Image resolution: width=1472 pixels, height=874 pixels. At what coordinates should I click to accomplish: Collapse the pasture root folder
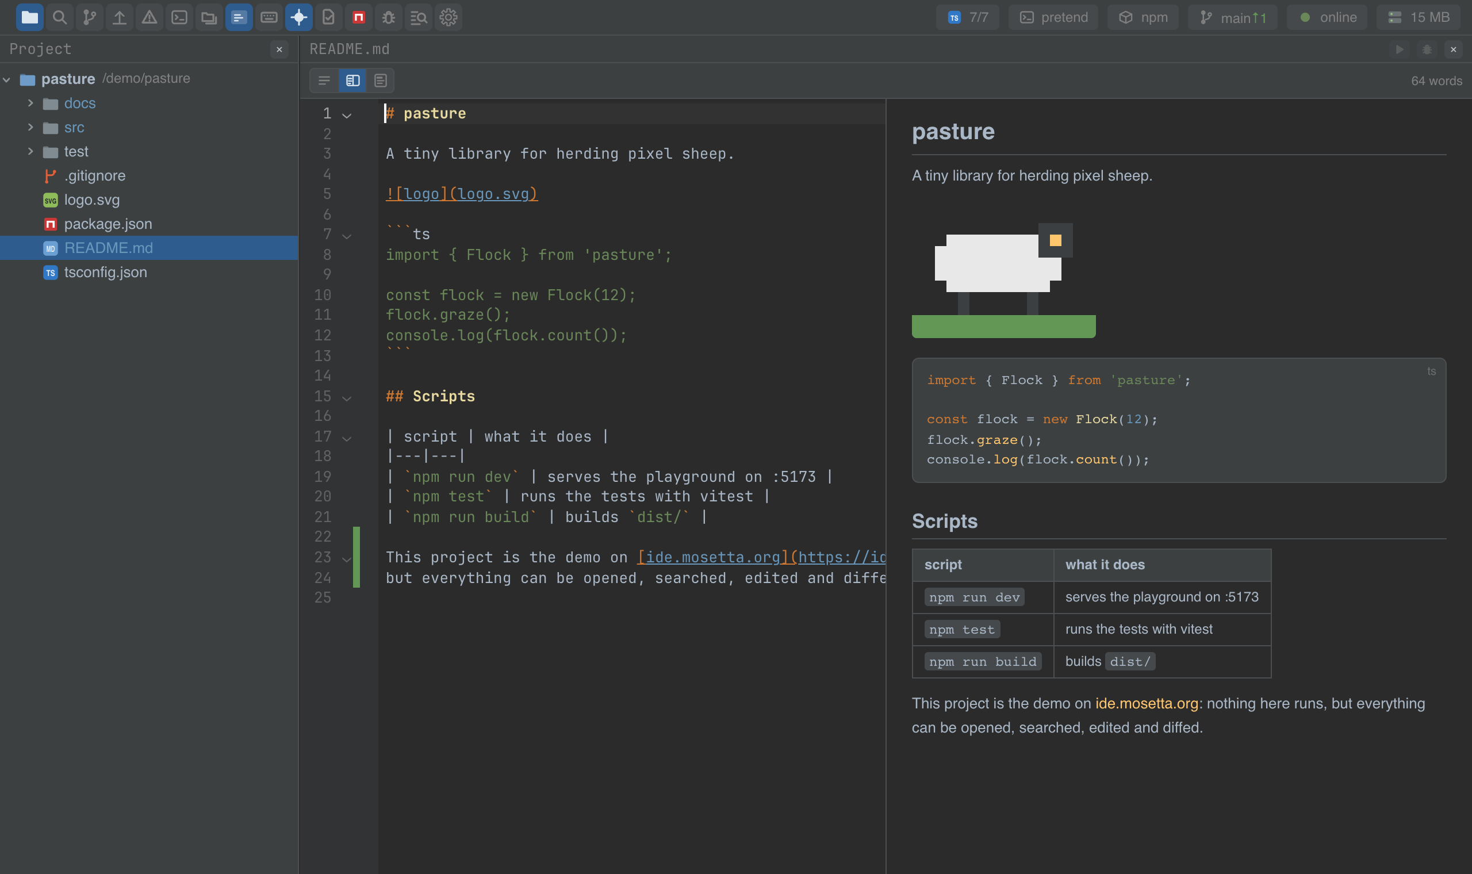[7, 79]
